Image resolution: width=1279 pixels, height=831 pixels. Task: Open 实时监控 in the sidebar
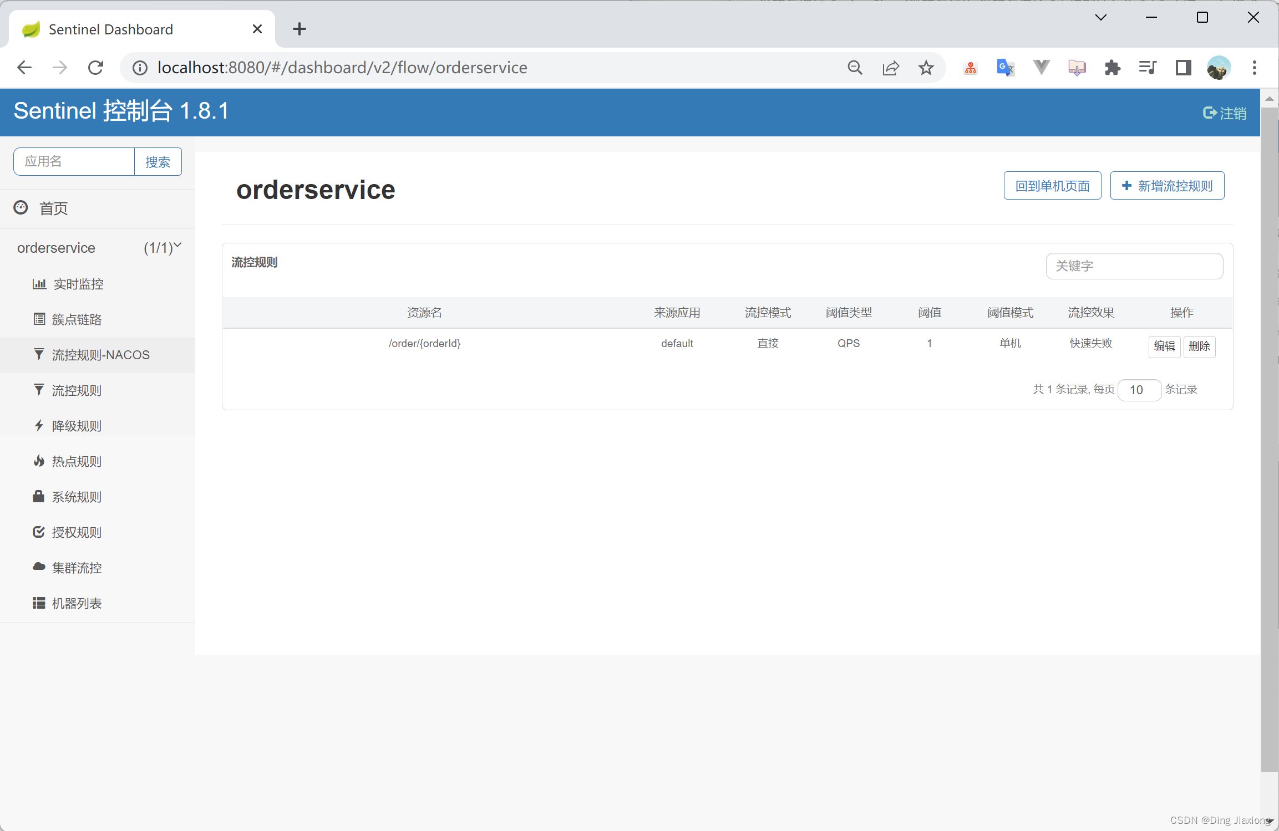tap(98, 284)
